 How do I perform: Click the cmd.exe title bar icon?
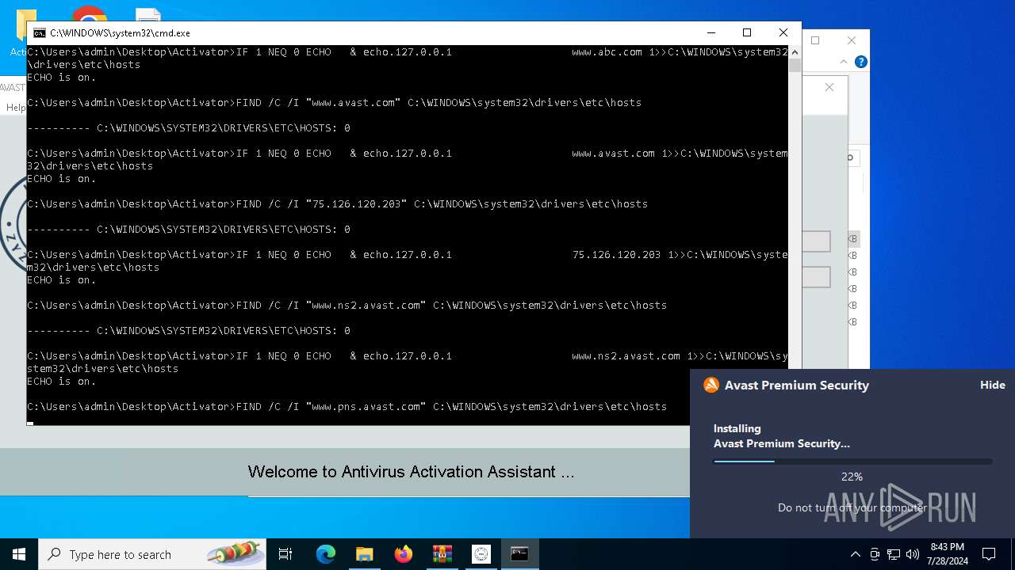point(39,33)
